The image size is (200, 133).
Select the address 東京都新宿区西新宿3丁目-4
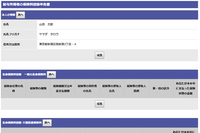pos(57,44)
